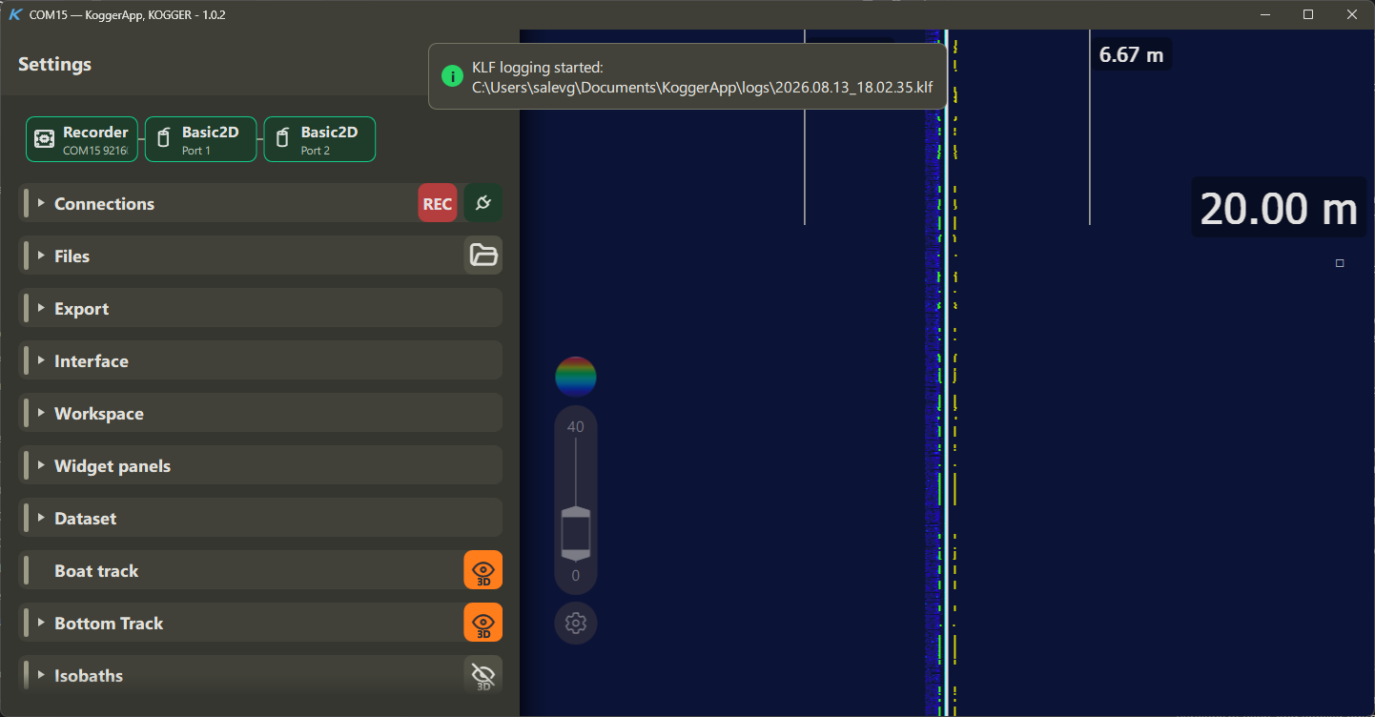The image size is (1375, 717).
Task: Click the 6.67 m range label
Action: (1131, 54)
